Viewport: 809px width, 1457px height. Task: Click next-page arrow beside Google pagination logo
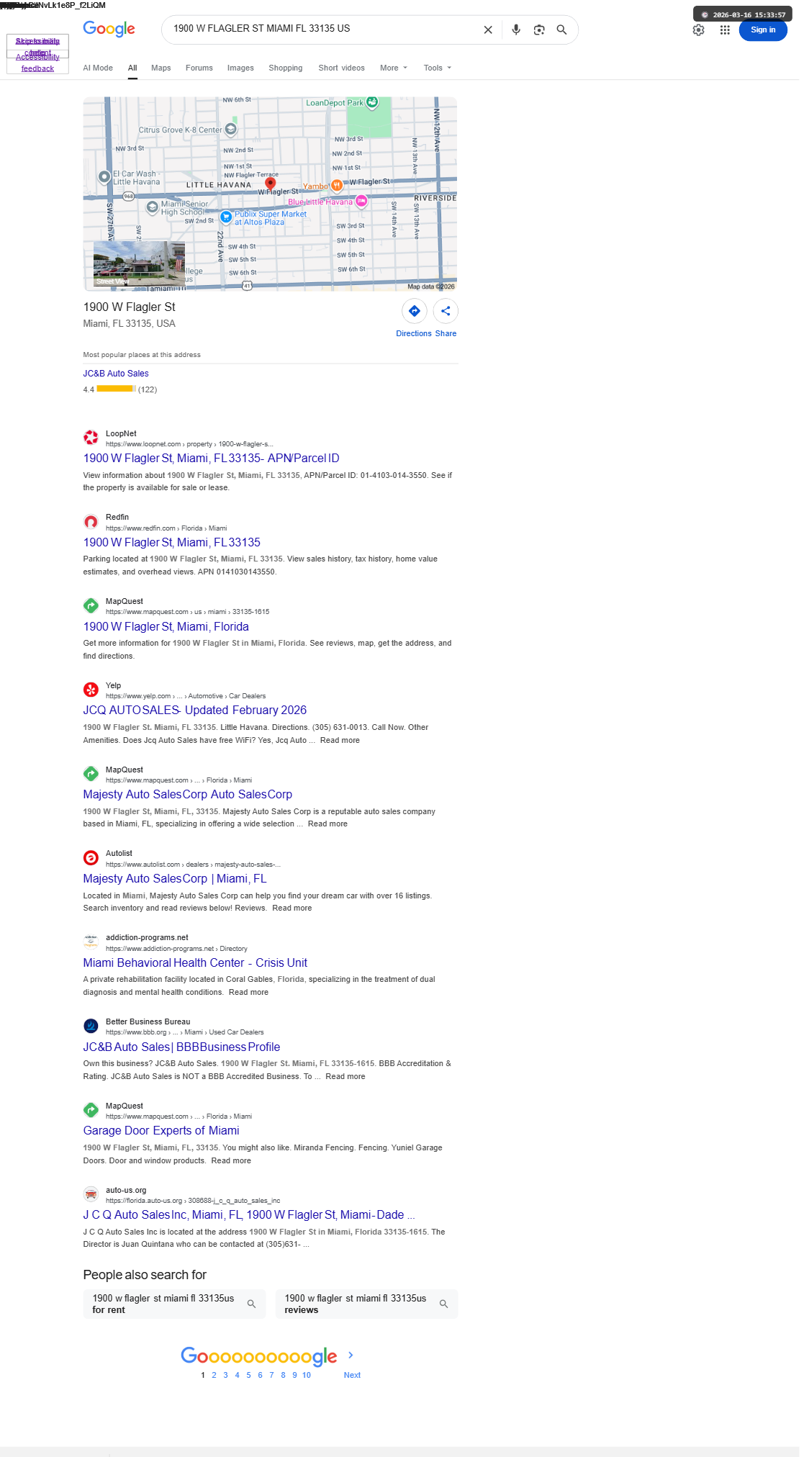351,1355
